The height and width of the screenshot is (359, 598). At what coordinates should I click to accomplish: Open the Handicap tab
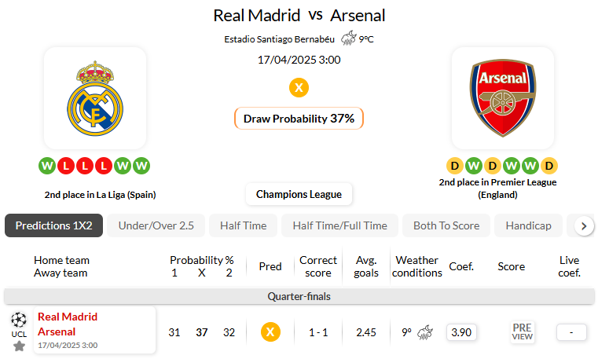[528, 225]
